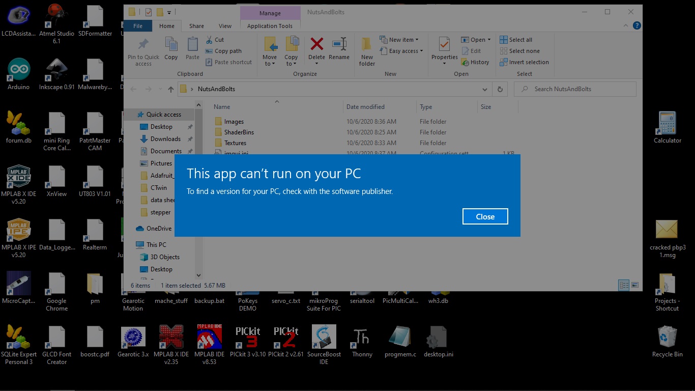
Task: Select OneDrive in the navigation pane
Action: pyautogui.click(x=159, y=229)
